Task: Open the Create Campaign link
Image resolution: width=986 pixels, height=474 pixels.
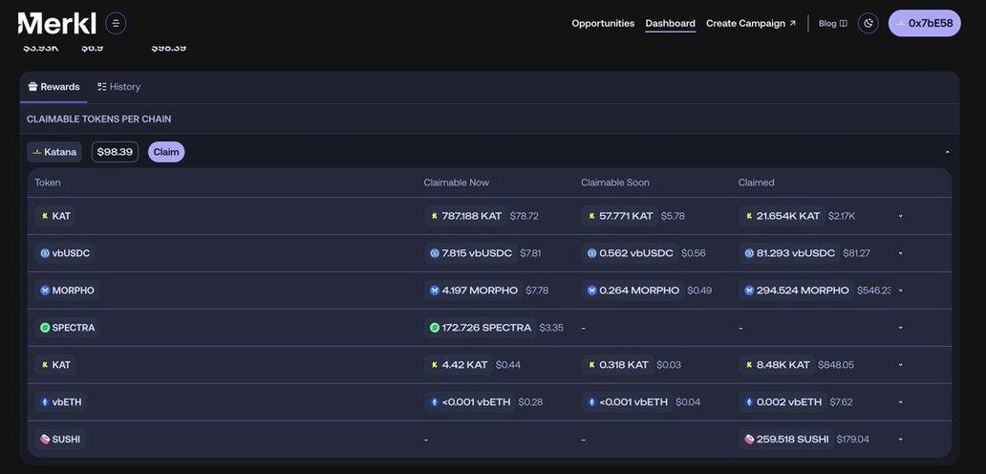Action: [x=750, y=23]
